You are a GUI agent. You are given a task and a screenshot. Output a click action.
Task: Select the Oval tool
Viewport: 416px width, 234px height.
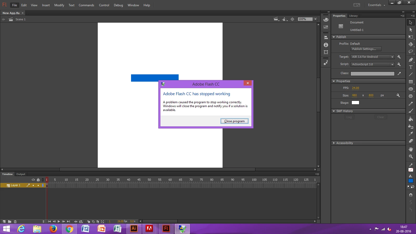[411, 89]
